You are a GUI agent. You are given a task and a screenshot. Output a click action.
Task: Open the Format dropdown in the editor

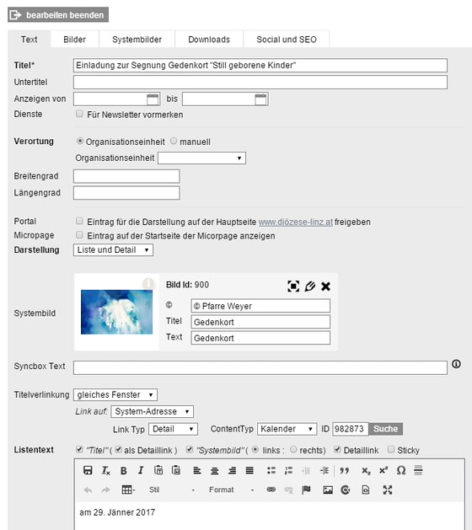coord(231,490)
